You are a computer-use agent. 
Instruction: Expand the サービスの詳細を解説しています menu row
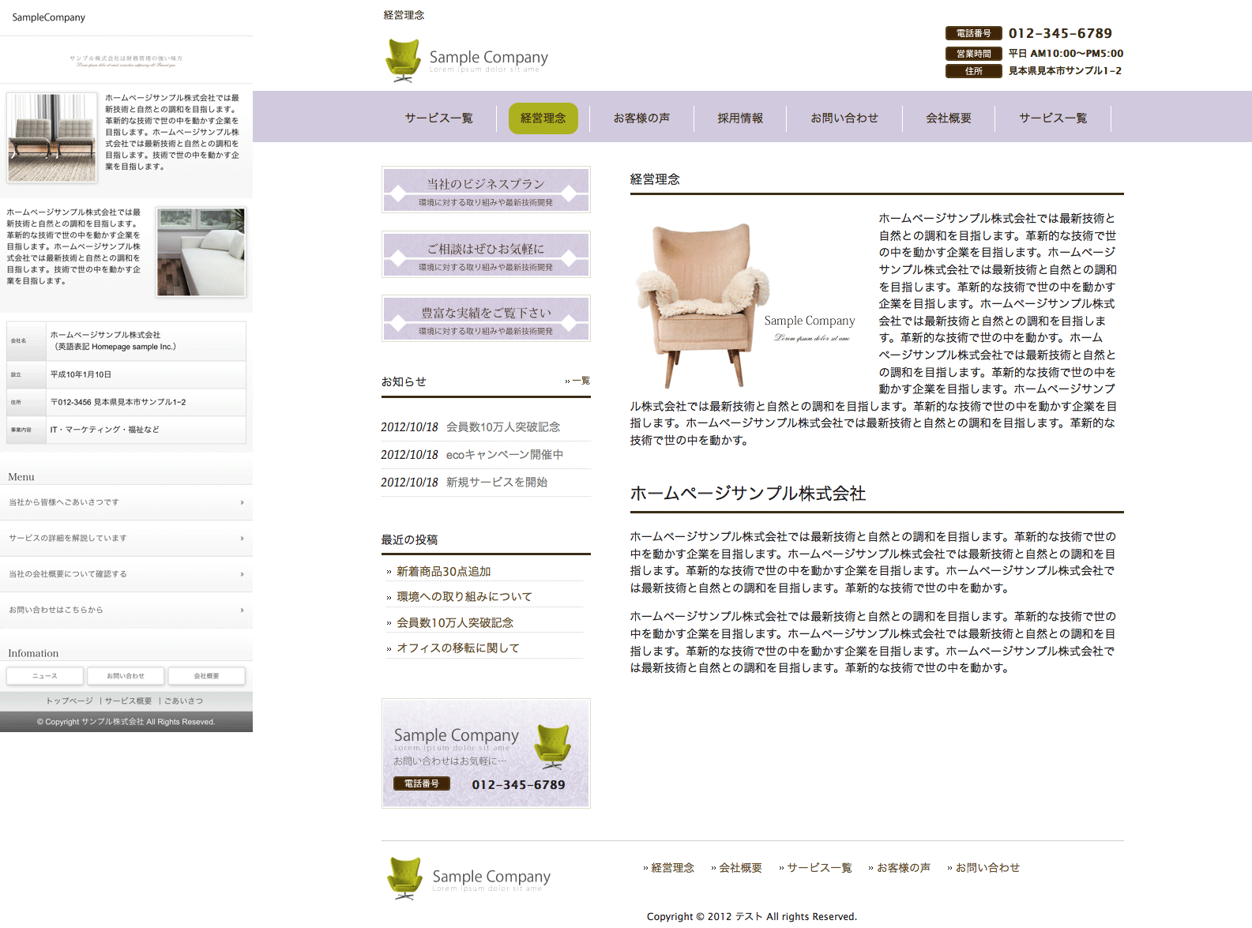click(x=126, y=539)
